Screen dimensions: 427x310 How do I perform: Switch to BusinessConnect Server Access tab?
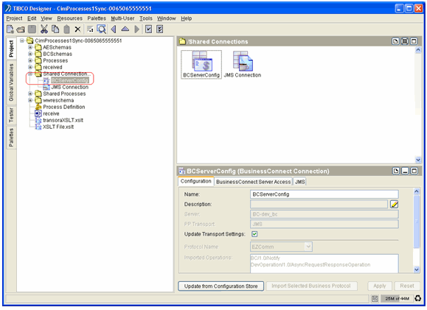point(253,182)
